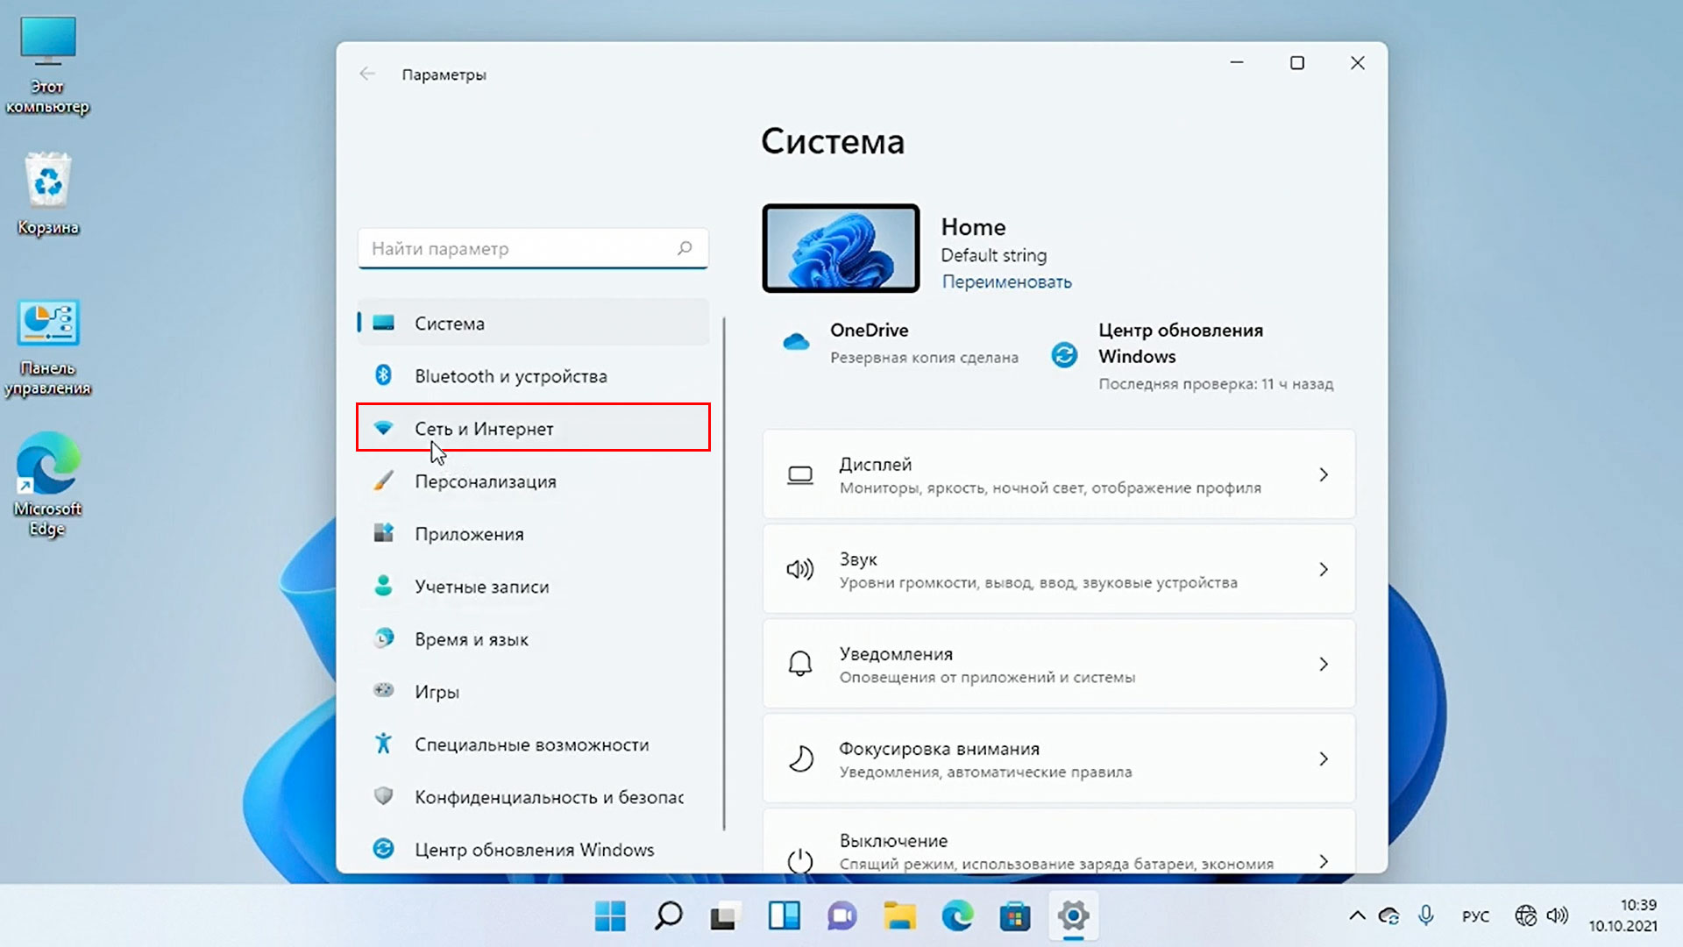Open the Звук row arrow

[1324, 569]
